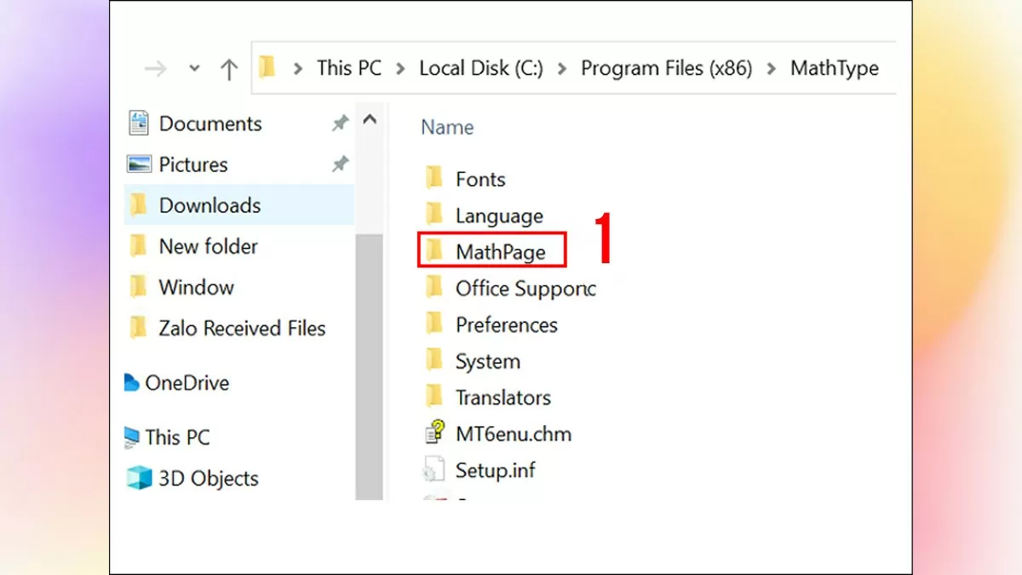Click the MathPage folder icon
This screenshot has width=1022, height=575.
point(434,250)
